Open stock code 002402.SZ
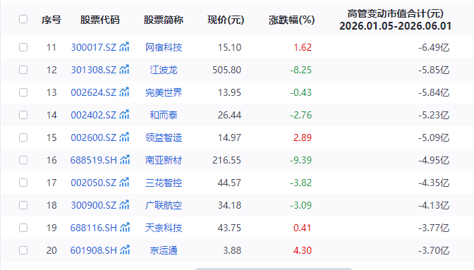The height and width of the screenshot is (270, 474). 93,115
